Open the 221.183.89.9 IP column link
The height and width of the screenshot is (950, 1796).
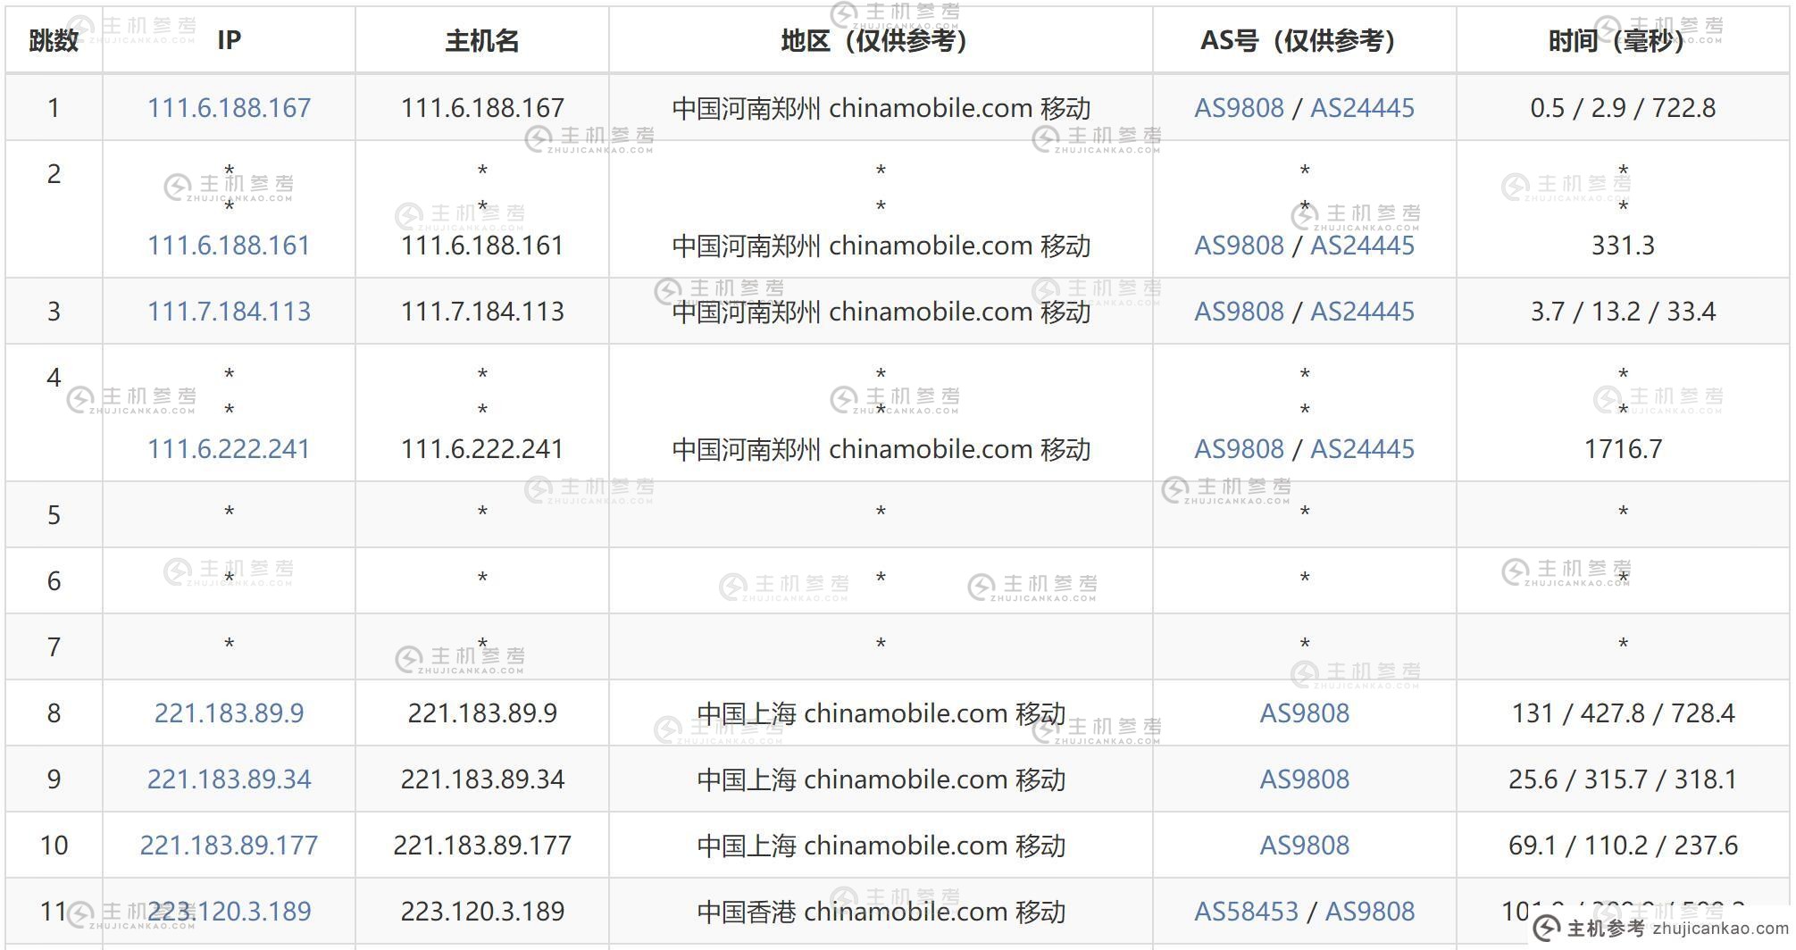[229, 713]
